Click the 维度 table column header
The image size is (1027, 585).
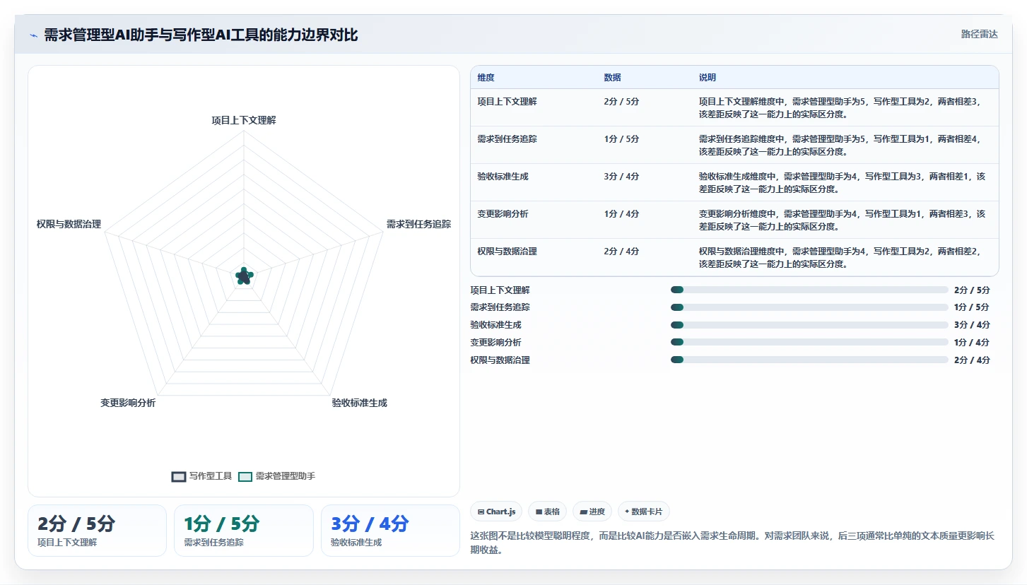pos(486,78)
